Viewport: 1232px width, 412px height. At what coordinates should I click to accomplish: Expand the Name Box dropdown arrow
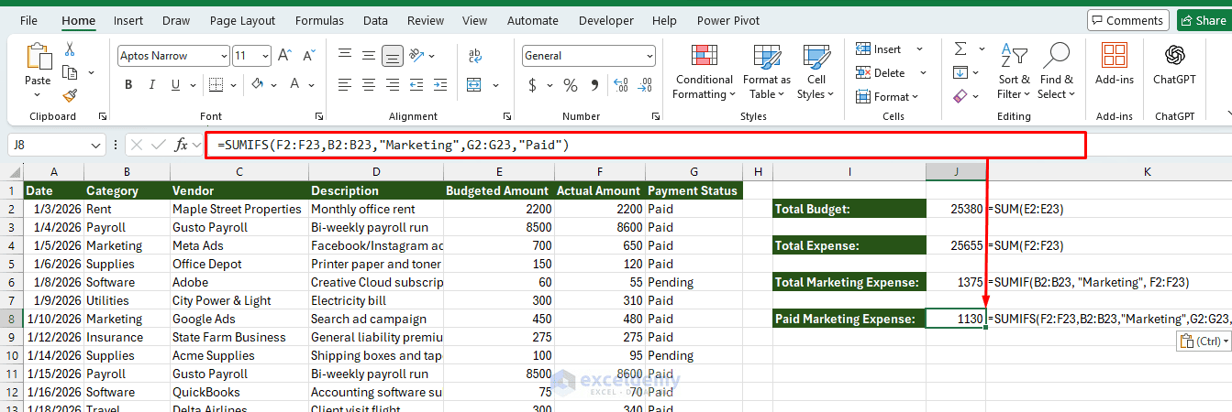97,146
